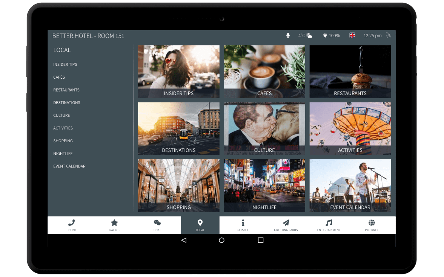444x277 pixels.
Task: Open the Shopping arcade photo tile
Action: (179, 186)
